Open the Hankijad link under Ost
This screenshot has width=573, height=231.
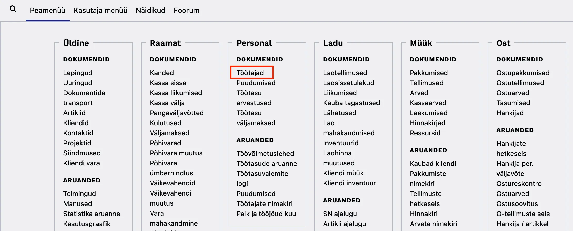point(510,113)
